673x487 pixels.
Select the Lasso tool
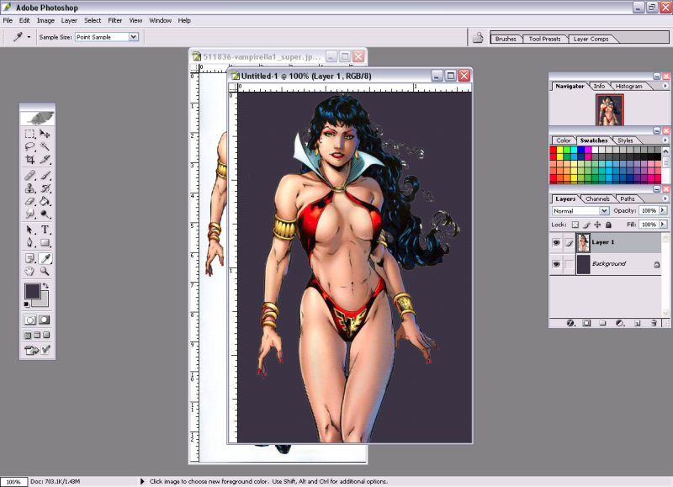29,146
